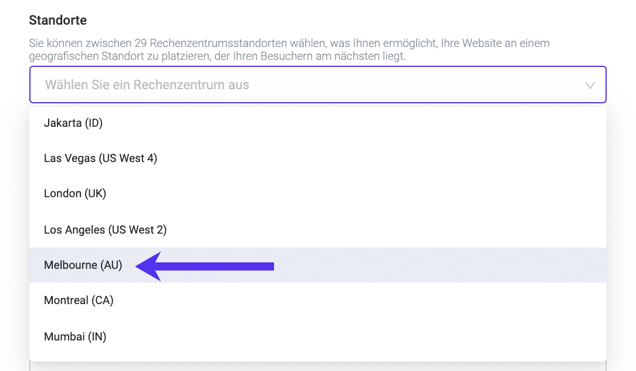
Task: Select Jakarta (ID) from the list
Action: click(x=73, y=123)
